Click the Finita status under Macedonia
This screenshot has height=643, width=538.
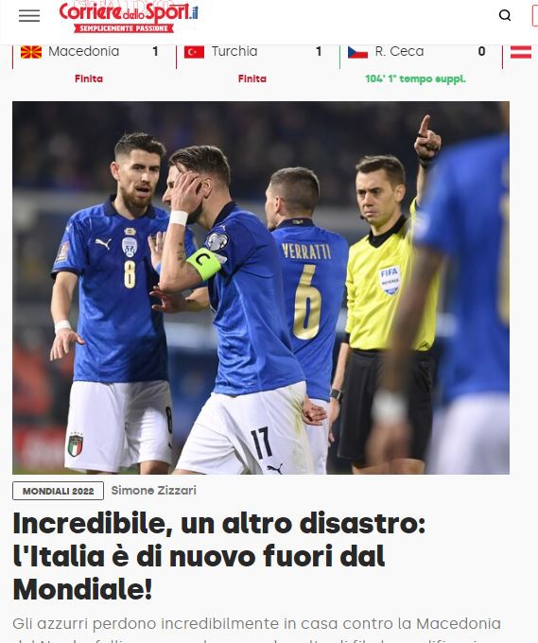(x=89, y=78)
